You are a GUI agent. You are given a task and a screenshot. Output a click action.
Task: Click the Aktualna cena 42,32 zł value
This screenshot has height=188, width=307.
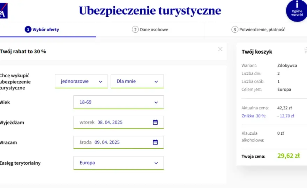284,108
